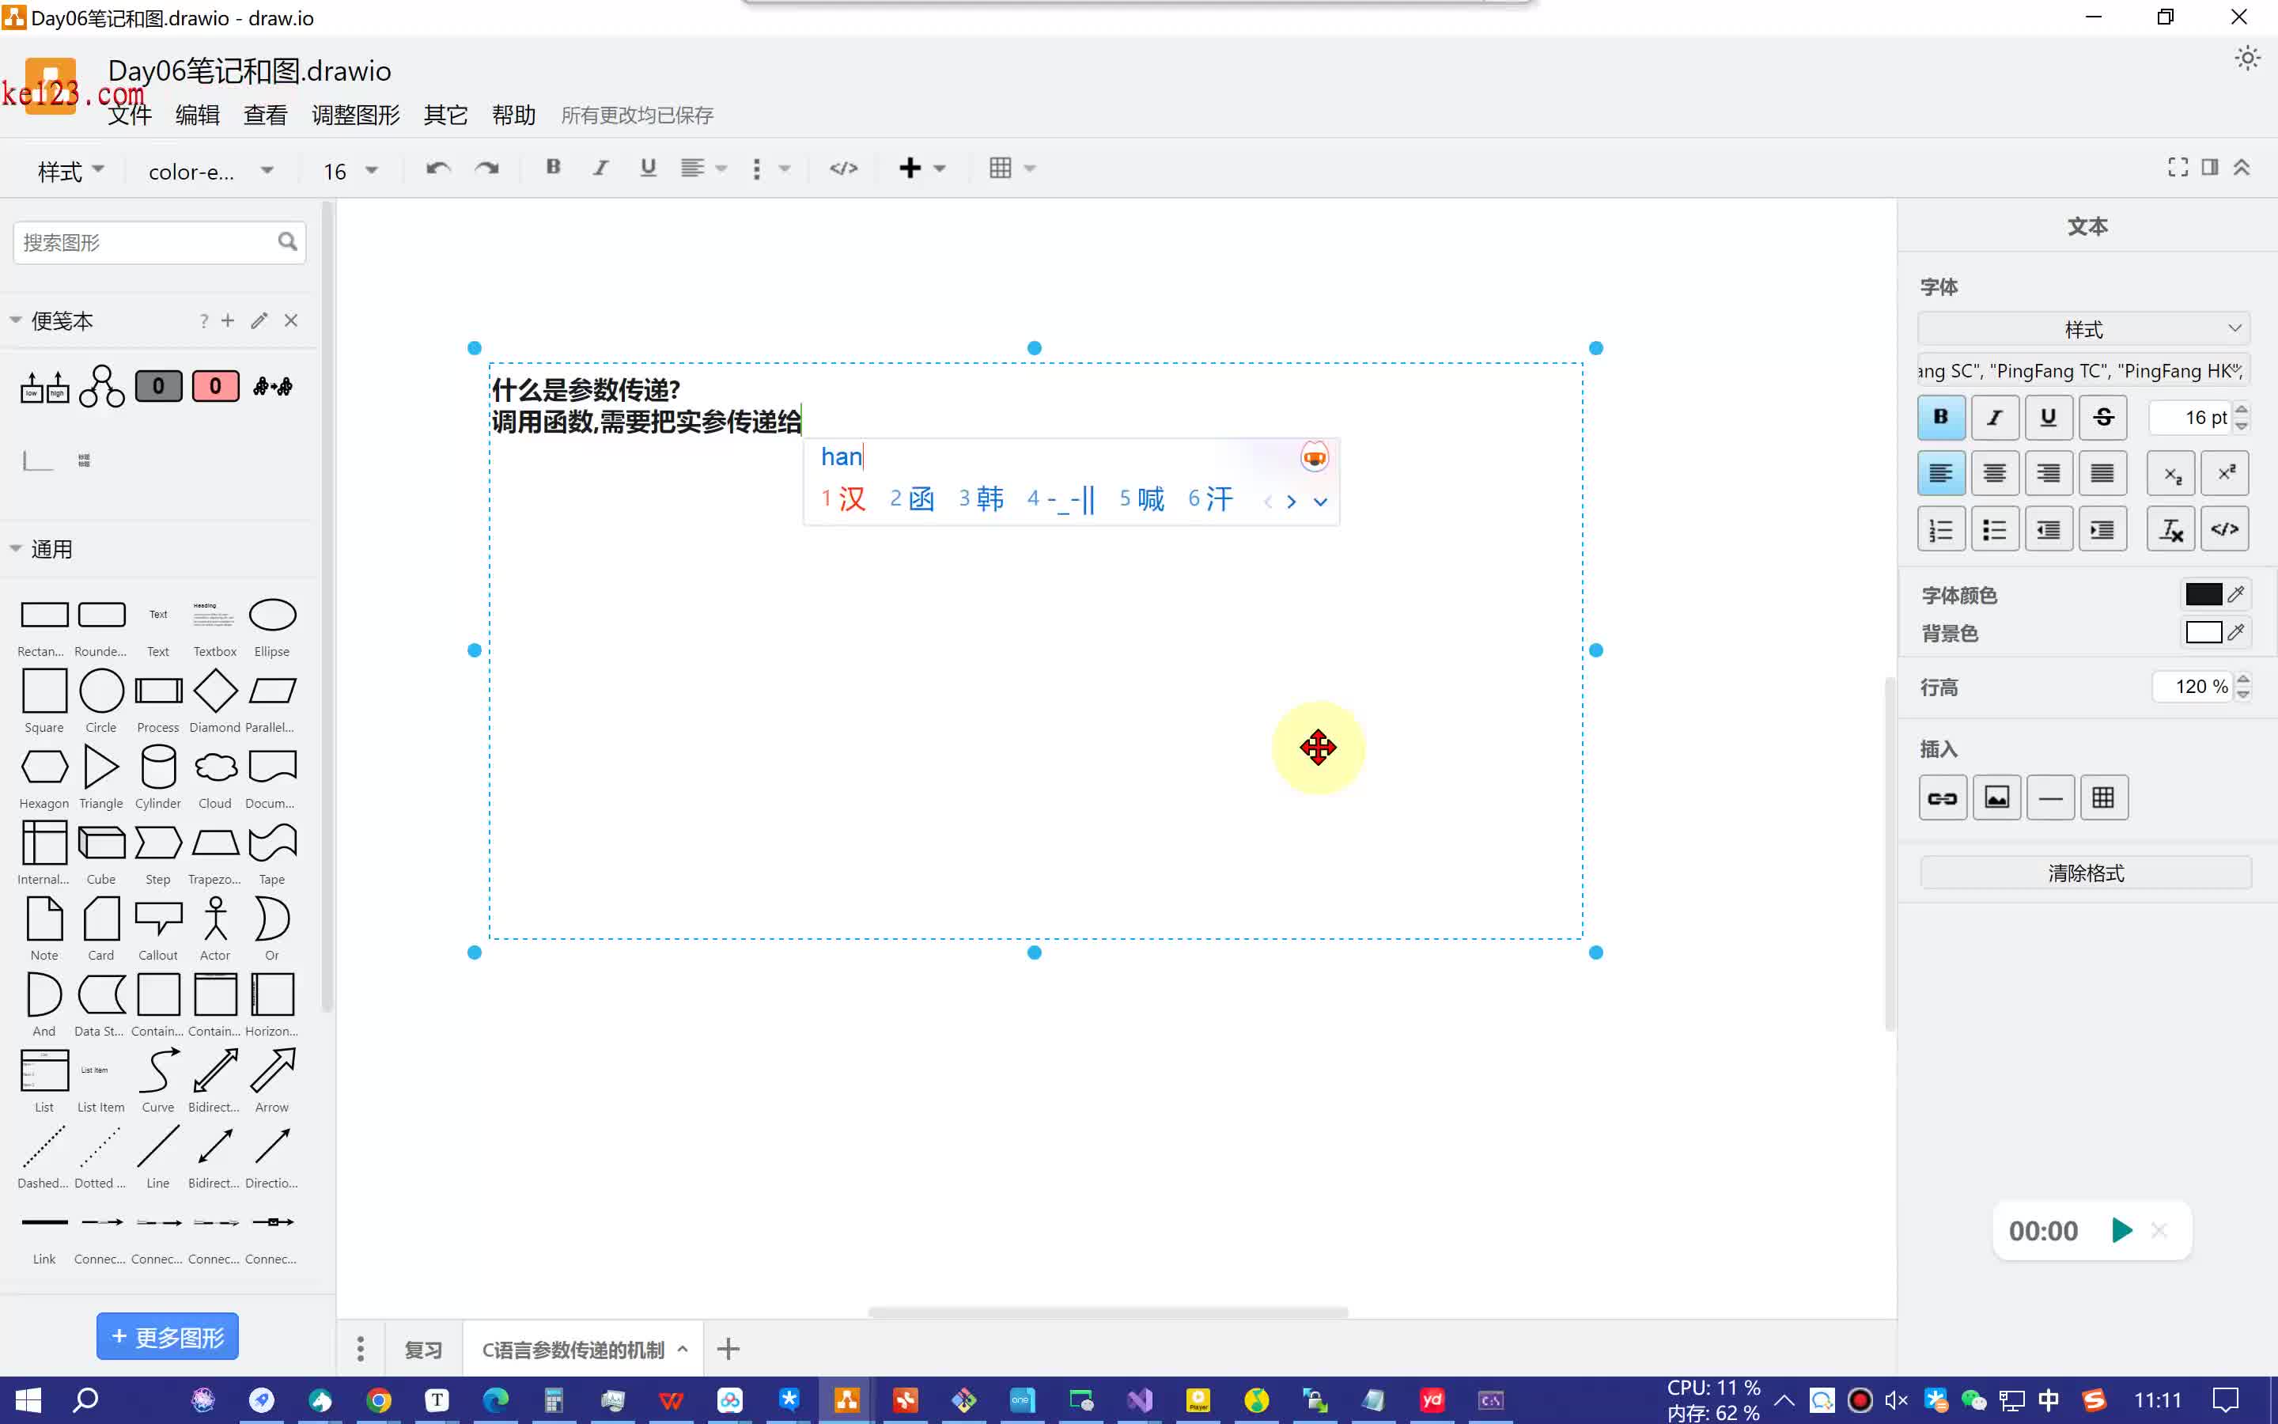Click the 字体颜色 color swatch

click(2204, 593)
